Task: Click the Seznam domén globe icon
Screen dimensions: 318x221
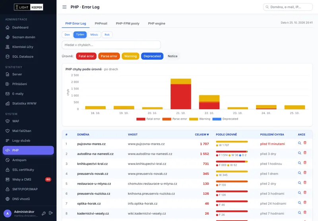Action: pos(8,37)
